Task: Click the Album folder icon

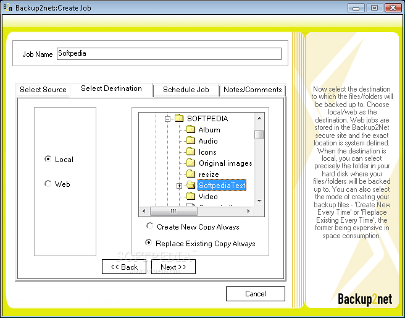Action: coord(191,129)
